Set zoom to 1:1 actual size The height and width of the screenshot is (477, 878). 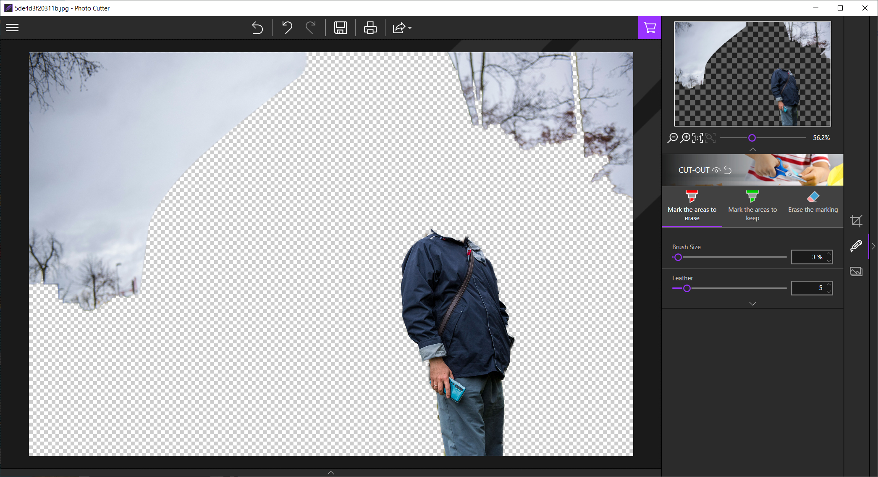697,138
